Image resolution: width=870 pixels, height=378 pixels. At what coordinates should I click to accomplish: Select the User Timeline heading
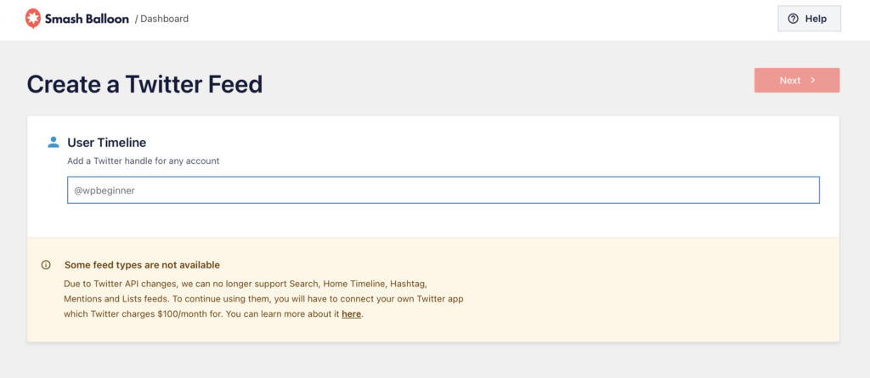[x=107, y=143]
